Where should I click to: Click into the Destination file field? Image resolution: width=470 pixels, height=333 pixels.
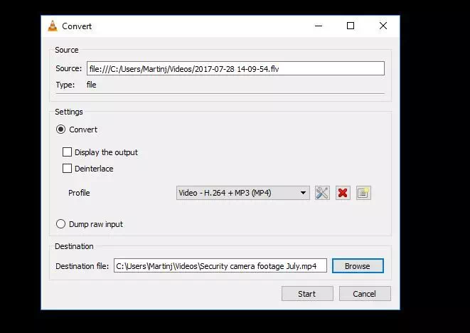pyautogui.click(x=220, y=266)
